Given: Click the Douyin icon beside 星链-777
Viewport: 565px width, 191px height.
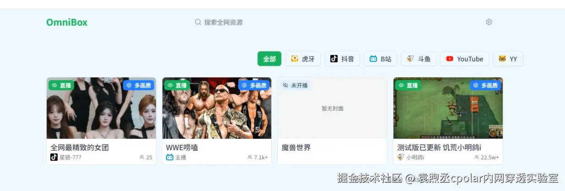Looking at the screenshot, I should [54, 157].
